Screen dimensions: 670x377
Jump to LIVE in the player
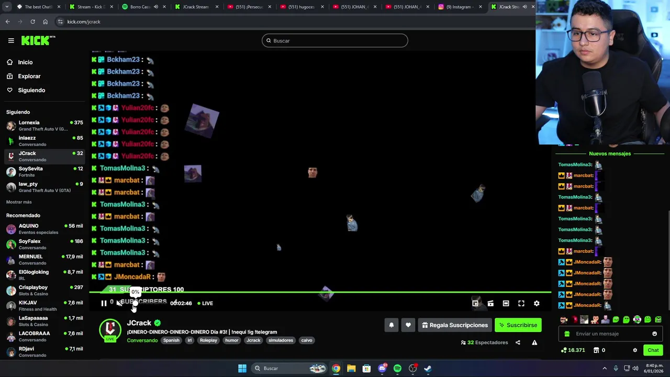point(205,303)
